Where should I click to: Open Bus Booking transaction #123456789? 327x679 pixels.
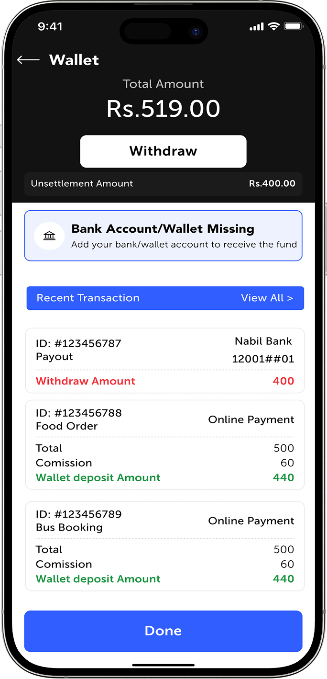coord(164,546)
